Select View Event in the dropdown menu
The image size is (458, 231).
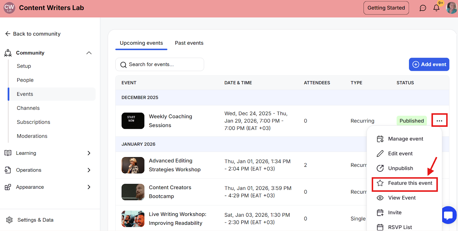(402, 198)
